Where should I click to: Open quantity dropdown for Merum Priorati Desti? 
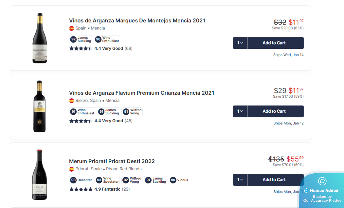click(240, 180)
